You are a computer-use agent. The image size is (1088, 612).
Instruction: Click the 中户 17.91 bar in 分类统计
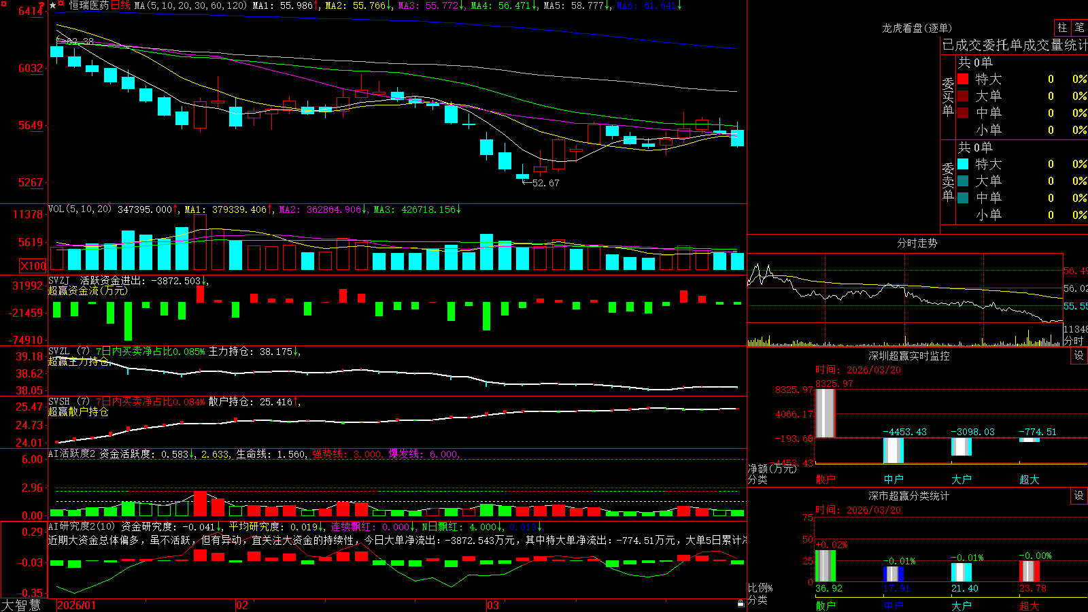(894, 574)
